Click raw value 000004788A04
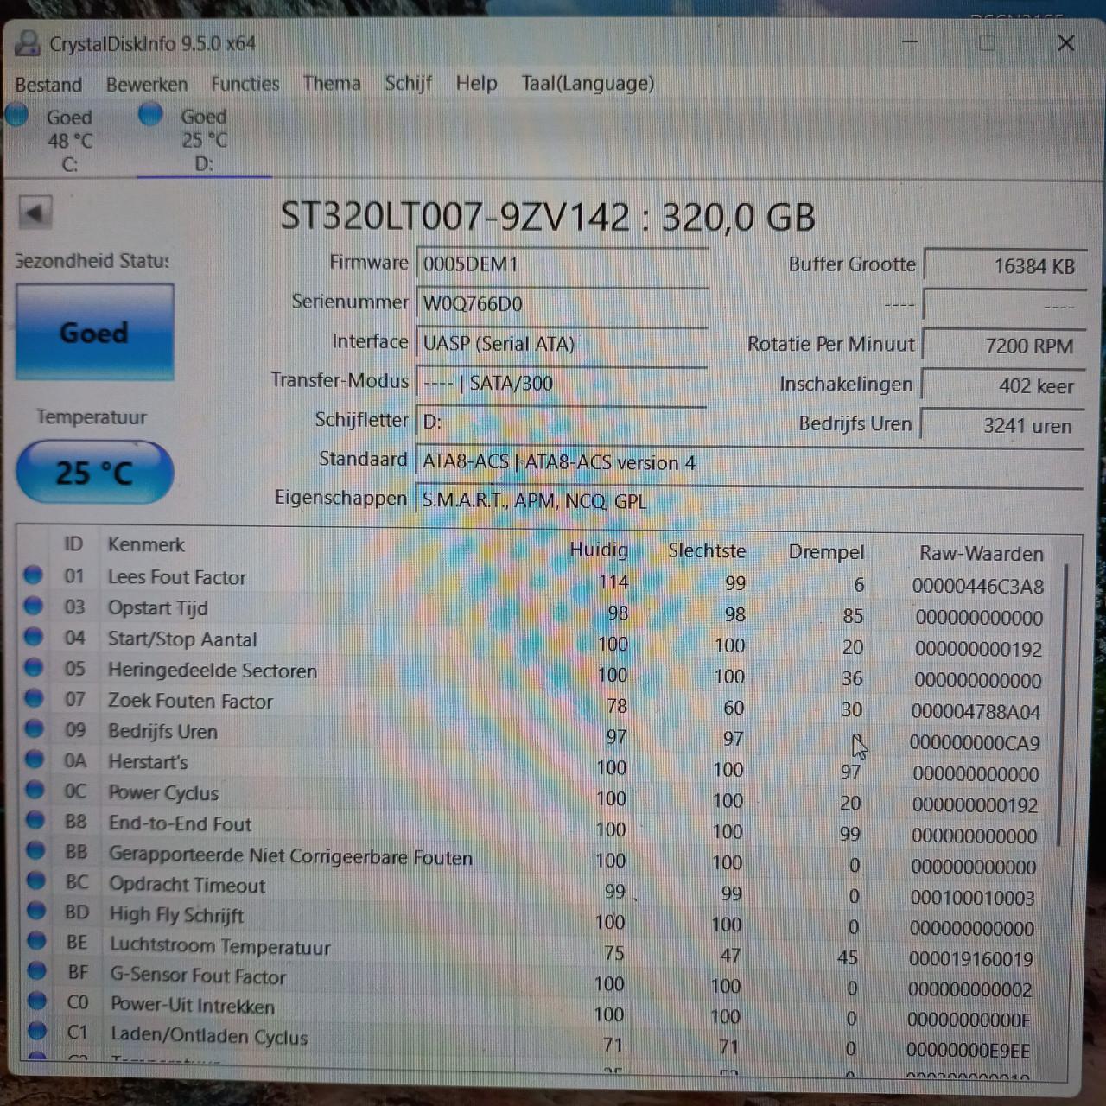This screenshot has width=1106, height=1106. coord(976,712)
